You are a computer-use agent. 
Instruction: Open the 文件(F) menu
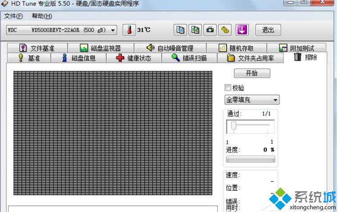pyautogui.click(x=14, y=16)
